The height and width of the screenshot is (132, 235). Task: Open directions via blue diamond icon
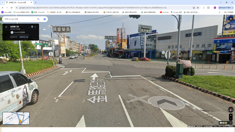click(45, 19)
